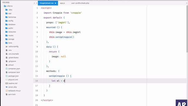Click the vertical scrollbar thumb of the editor
The width and height of the screenshot is (188, 106).
(187, 29)
